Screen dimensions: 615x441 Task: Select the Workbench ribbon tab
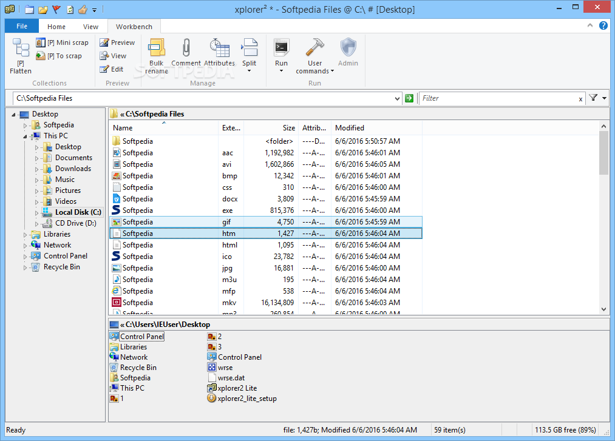tap(134, 27)
